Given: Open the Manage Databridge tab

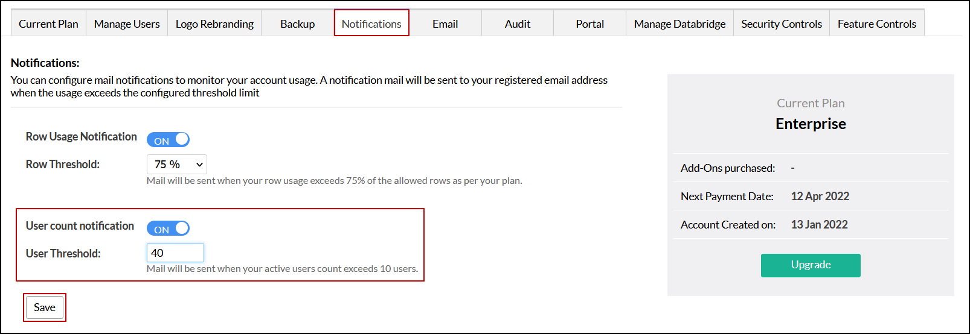Looking at the screenshot, I should 679,24.
